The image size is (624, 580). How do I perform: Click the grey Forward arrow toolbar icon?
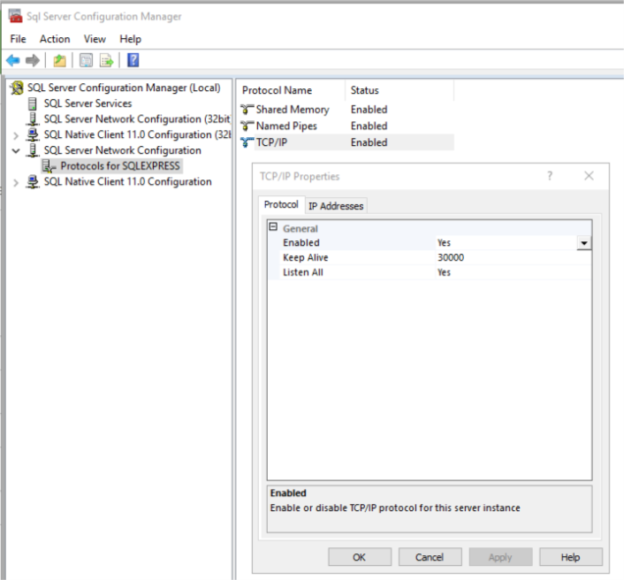[x=33, y=60]
